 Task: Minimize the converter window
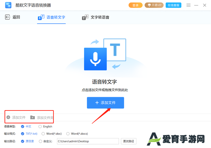196,5
